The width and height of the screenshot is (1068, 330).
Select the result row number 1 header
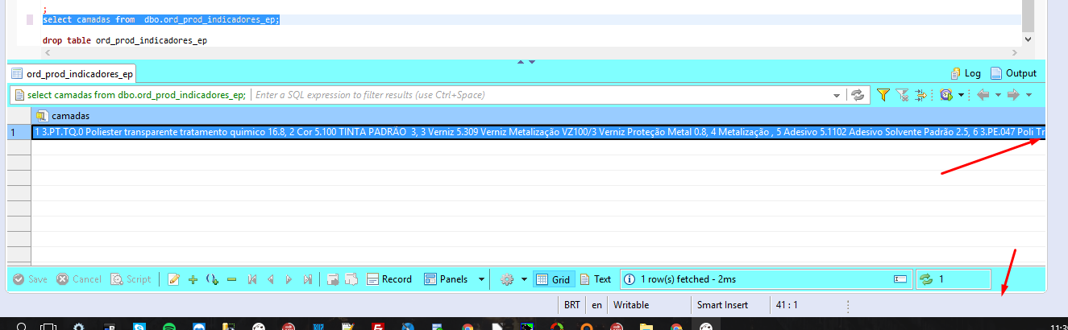(x=19, y=132)
